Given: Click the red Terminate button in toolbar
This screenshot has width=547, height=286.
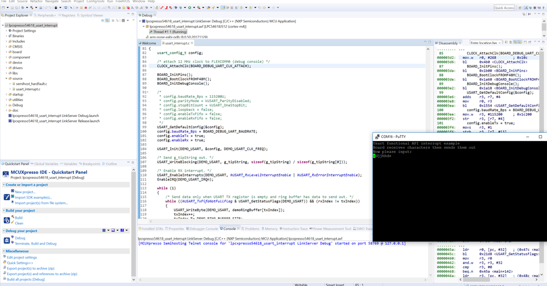Looking at the screenshot, I should coord(86,7).
